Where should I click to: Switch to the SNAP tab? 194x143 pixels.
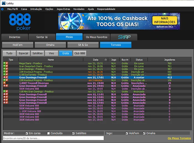pos(124,37)
